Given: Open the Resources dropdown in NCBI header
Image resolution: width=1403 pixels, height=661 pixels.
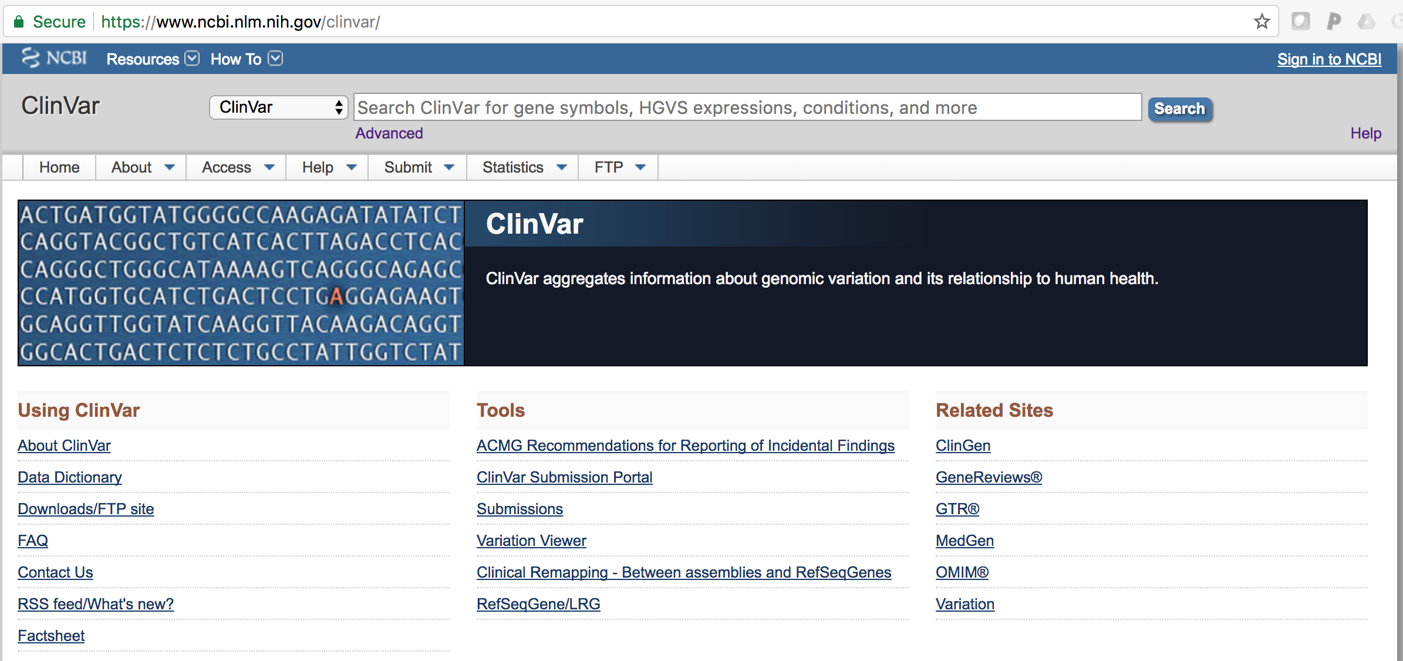Looking at the screenshot, I should pyautogui.click(x=153, y=59).
